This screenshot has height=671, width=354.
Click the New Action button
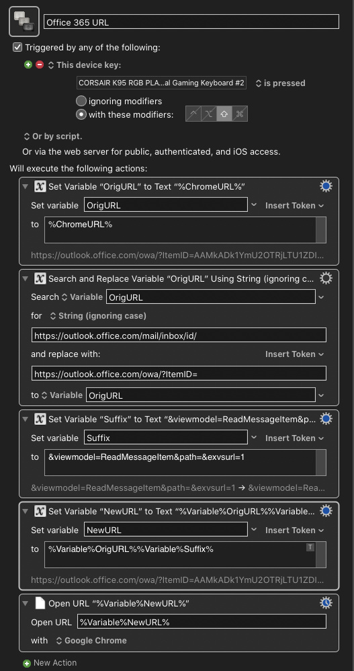[x=50, y=663]
